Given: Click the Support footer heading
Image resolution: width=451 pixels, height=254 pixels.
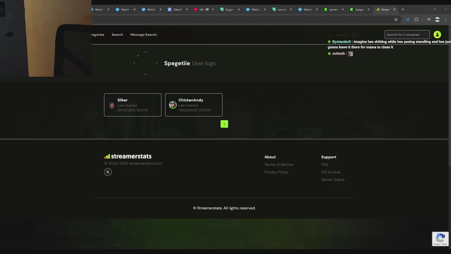Looking at the screenshot, I should click(329, 157).
